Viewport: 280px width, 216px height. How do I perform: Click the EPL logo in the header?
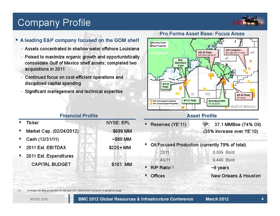pyautogui.click(x=248, y=21)
